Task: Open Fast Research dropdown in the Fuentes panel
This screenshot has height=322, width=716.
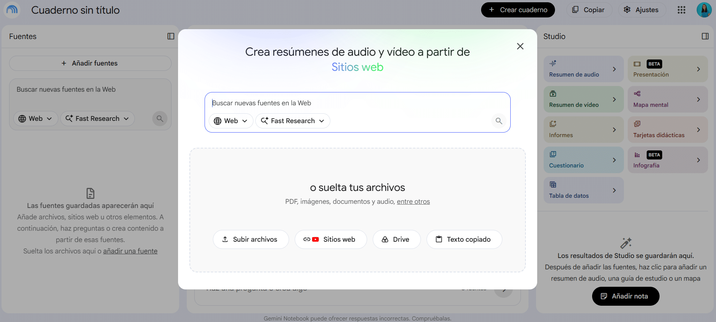Action: point(97,119)
